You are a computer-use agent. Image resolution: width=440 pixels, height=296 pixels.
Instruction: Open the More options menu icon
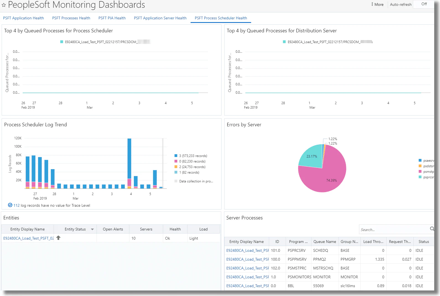pyautogui.click(x=372, y=4)
